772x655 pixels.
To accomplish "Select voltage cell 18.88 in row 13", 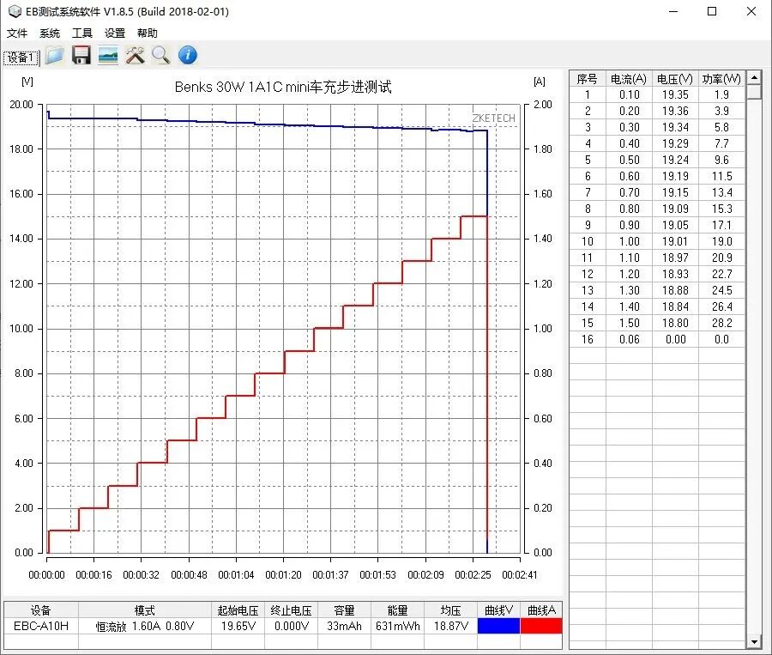I will (675, 290).
